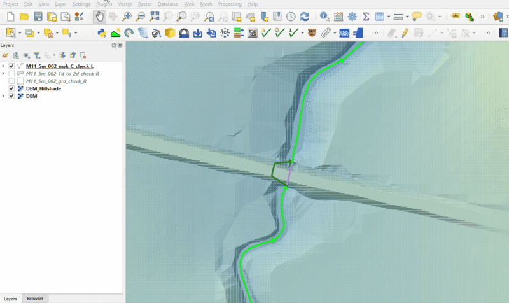Image resolution: width=509 pixels, height=303 pixels.
Task: Click the Zoom In magnifier tool
Action: click(127, 17)
